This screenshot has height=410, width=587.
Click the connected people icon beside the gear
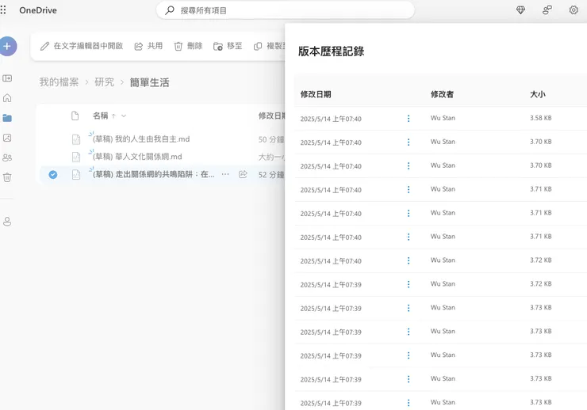[547, 10]
